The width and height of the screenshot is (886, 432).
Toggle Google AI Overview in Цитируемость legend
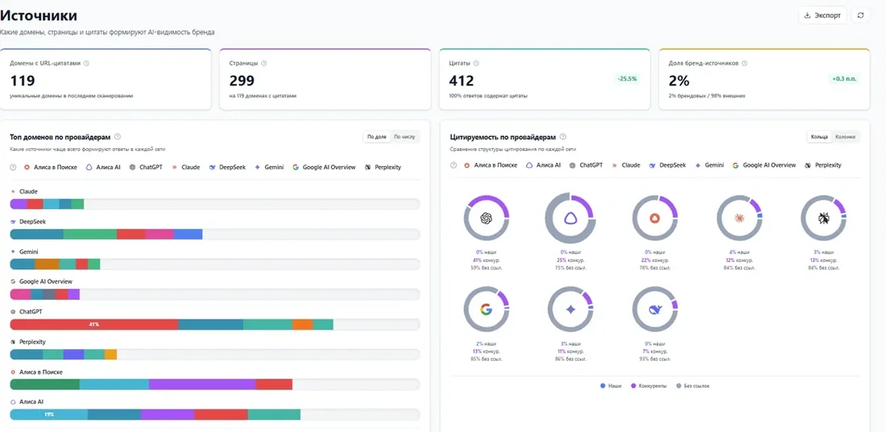pos(764,165)
